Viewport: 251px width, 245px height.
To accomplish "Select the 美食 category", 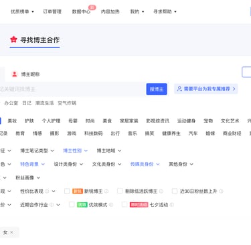I will [107, 121].
